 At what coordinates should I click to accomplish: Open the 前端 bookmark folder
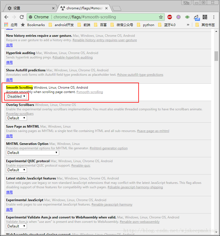(84, 25)
